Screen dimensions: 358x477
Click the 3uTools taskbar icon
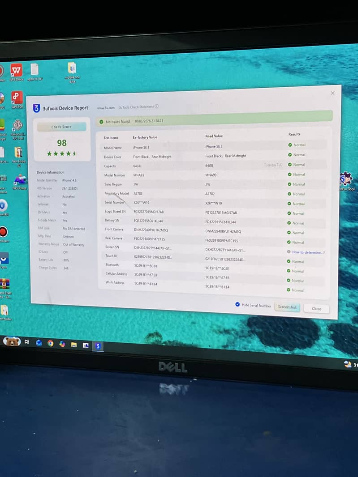[x=98, y=346]
